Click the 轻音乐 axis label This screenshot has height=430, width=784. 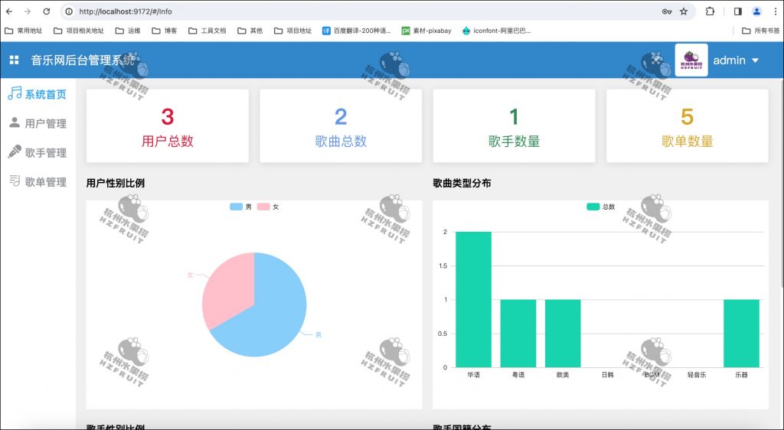pos(697,375)
